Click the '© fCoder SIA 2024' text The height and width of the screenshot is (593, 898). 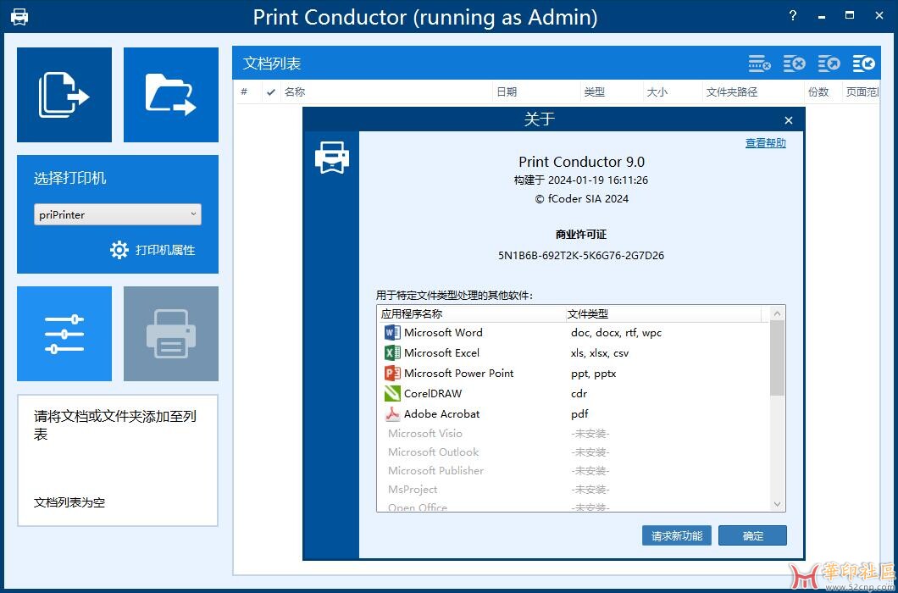(581, 199)
